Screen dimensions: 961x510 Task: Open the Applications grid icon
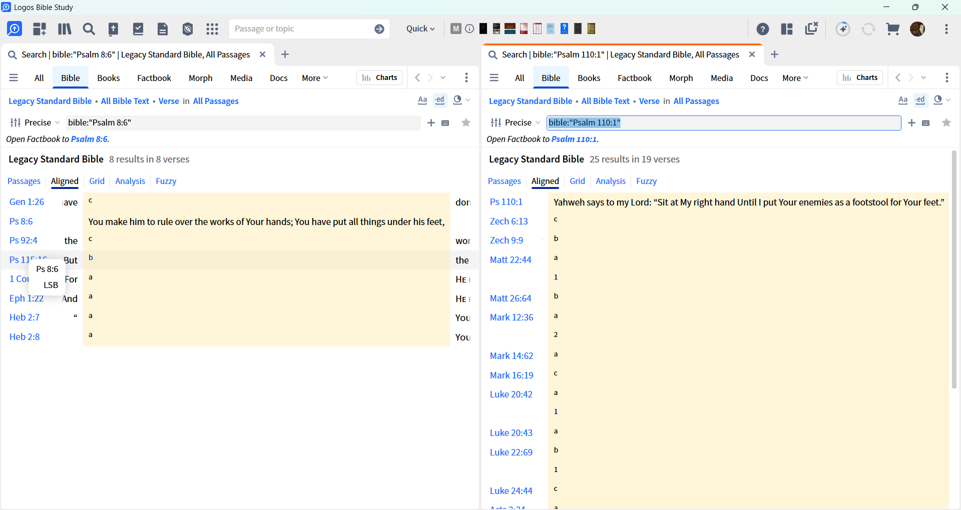tap(212, 29)
